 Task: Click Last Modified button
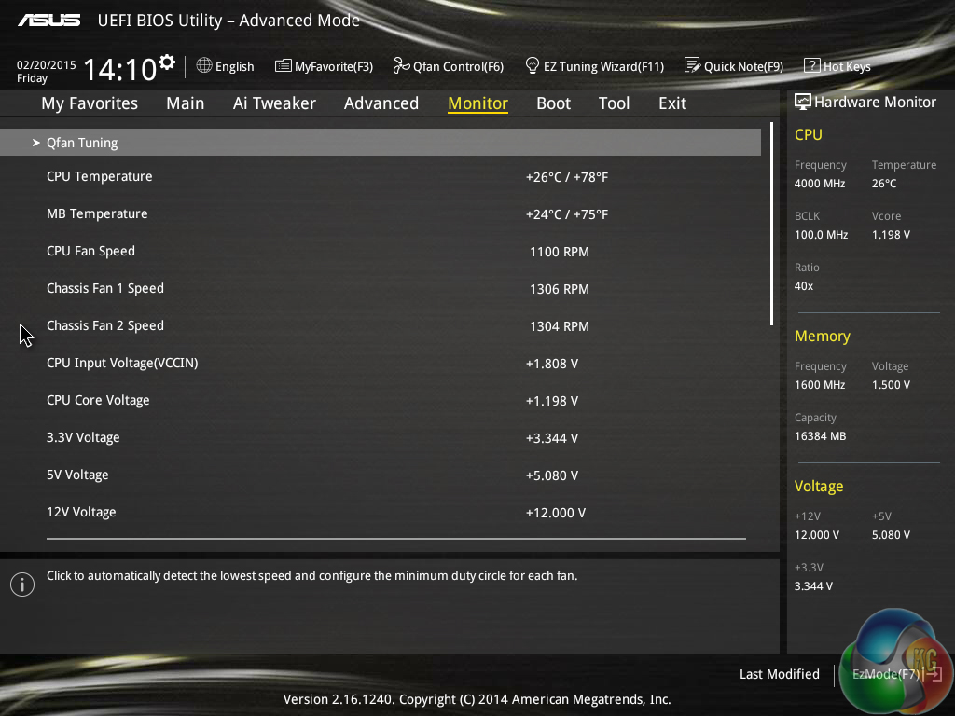[x=780, y=674]
